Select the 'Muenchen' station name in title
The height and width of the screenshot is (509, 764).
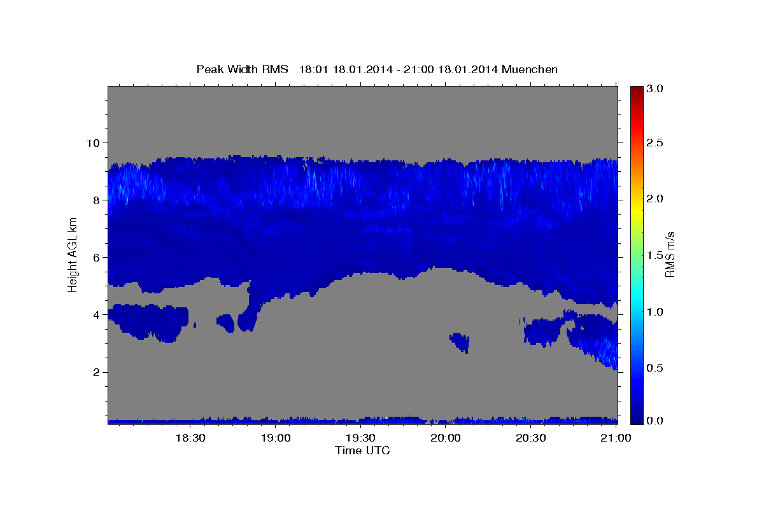click(530, 69)
